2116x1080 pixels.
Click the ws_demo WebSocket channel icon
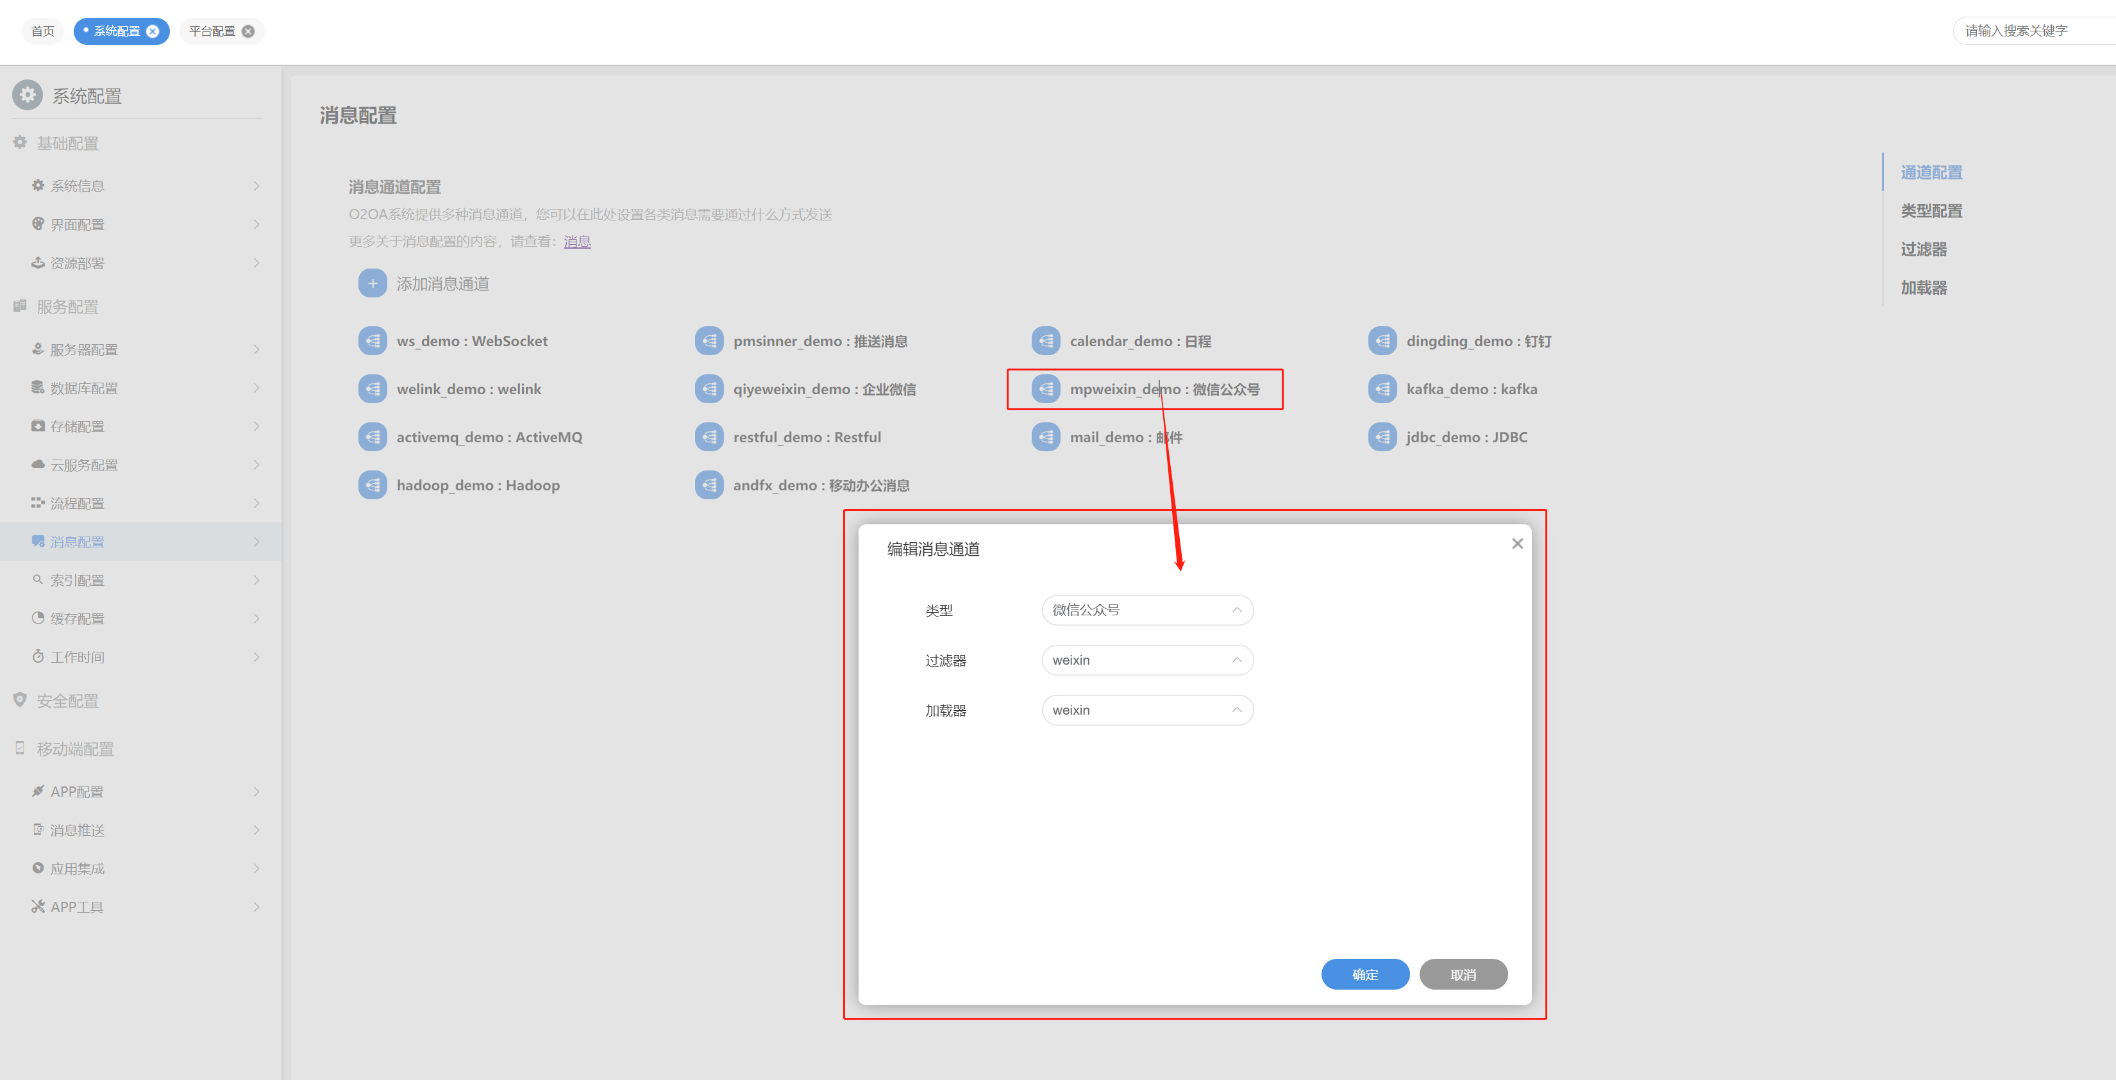372,341
